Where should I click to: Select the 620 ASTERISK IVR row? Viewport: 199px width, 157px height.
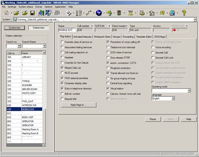point(24,105)
